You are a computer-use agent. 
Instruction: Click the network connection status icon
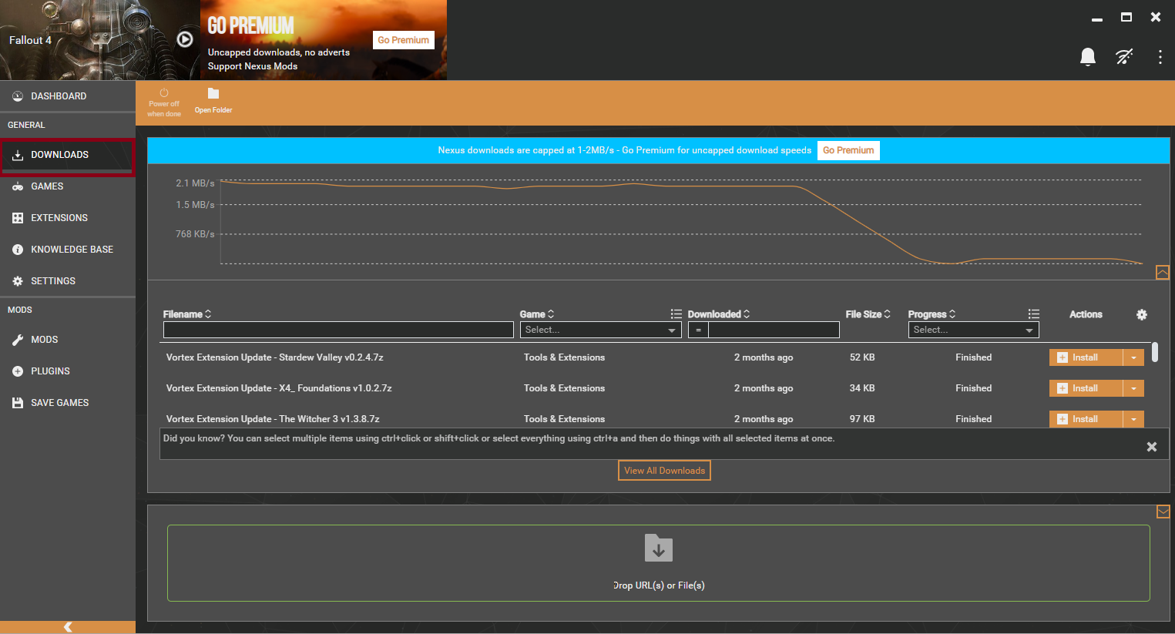[x=1124, y=56]
